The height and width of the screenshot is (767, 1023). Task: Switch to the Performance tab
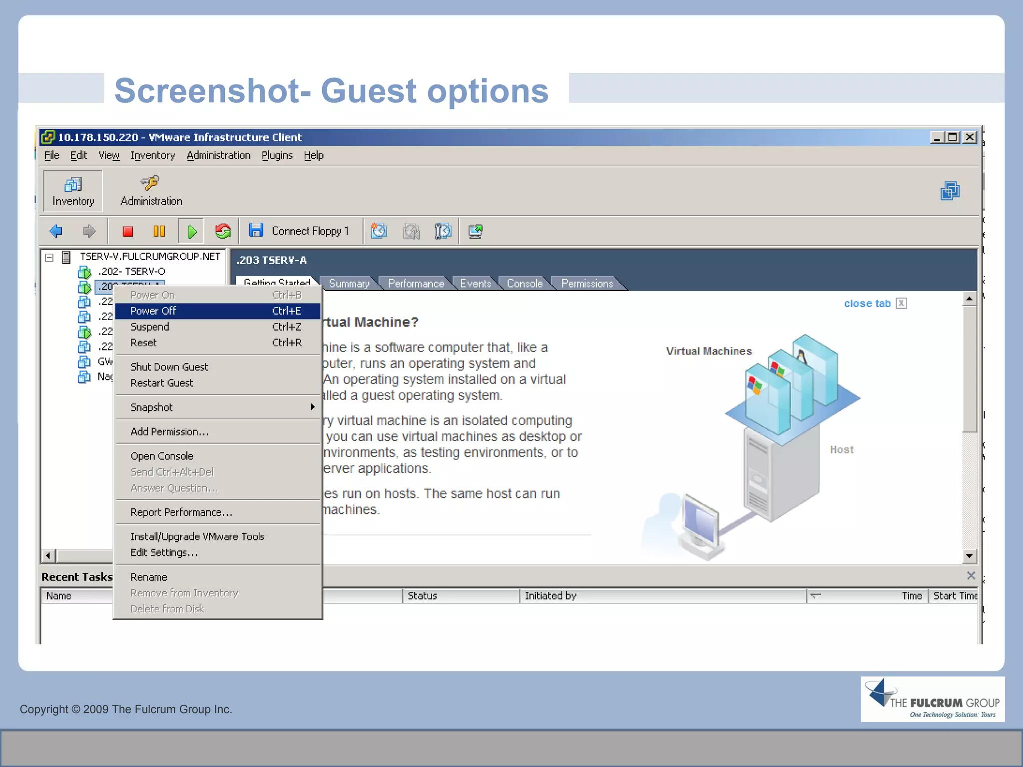pos(416,284)
